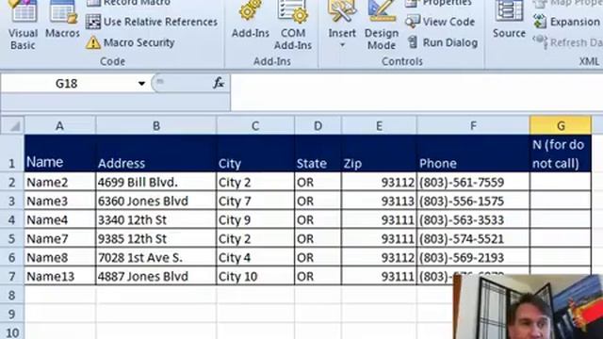Select cell containing 9385 12th St

click(156, 238)
